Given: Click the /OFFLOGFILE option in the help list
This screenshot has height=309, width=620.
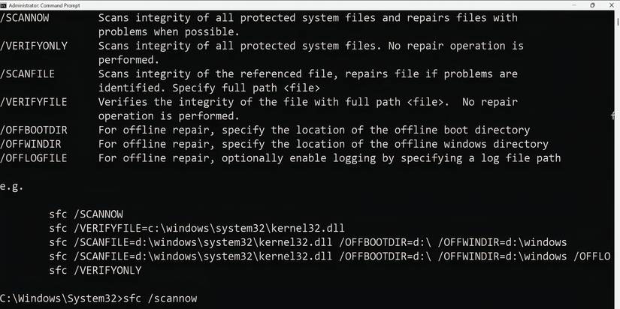Looking at the screenshot, I should 34,158.
